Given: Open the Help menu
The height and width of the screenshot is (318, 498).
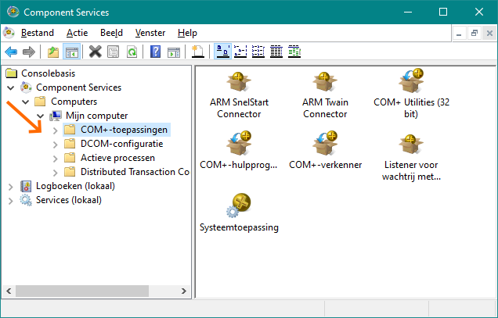Looking at the screenshot, I should [x=187, y=33].
